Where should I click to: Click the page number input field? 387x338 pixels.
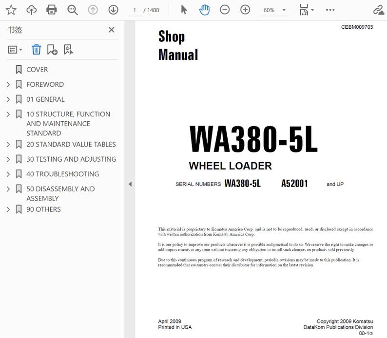point(135,10)
